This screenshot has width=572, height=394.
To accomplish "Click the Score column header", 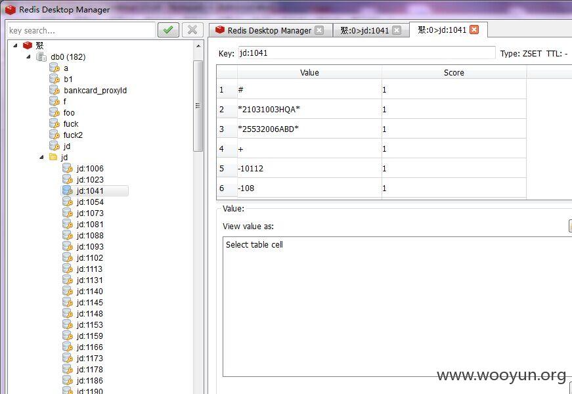I will pos(454,73).
